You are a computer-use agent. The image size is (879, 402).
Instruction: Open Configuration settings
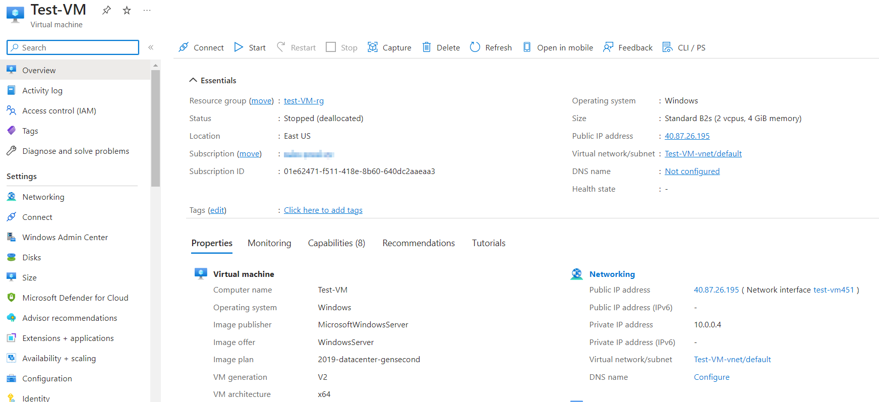75,378
